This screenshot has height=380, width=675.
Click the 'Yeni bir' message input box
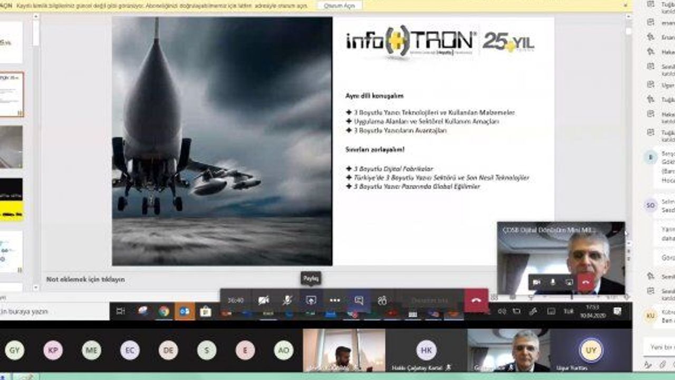pos(659,347)
